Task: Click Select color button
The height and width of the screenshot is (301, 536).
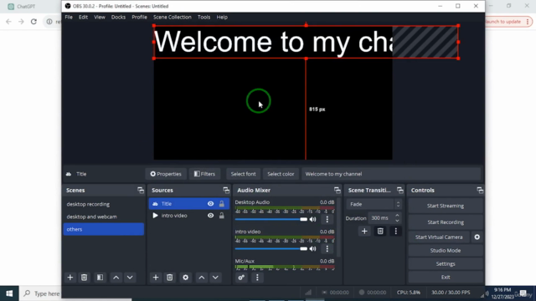Action: [281, 174]
